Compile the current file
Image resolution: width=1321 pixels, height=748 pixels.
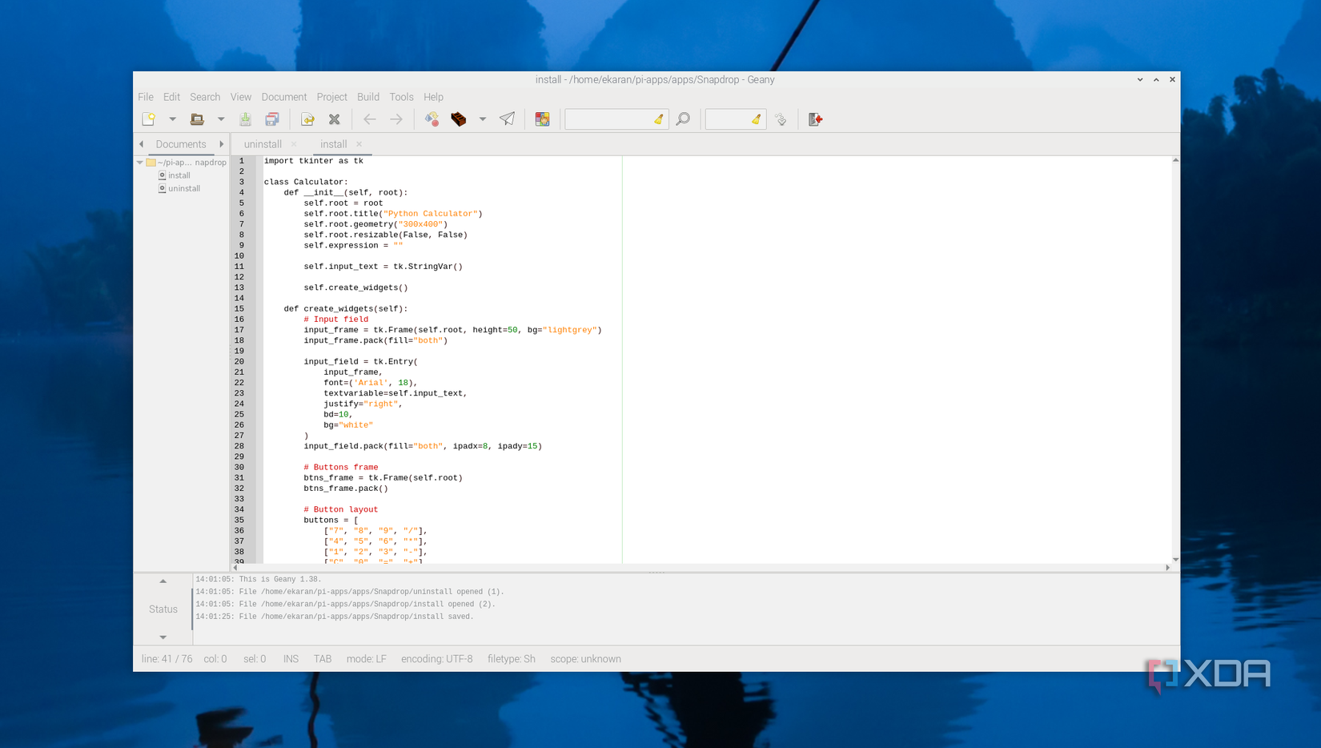432,119
